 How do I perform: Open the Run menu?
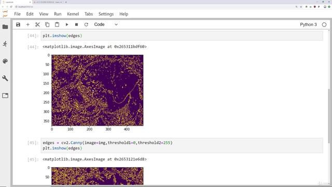58,14
